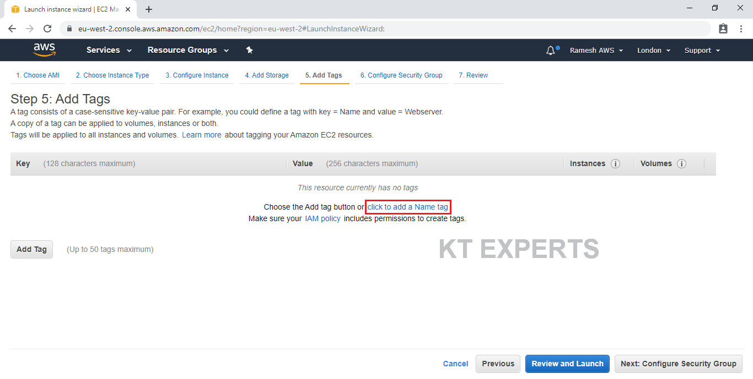The height and width of the screenshot is (379, 753).
Task: Click the browser forward arrow
Action: pos(30,29)
